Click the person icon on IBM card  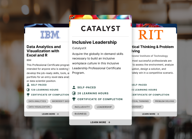pos(28,85)
